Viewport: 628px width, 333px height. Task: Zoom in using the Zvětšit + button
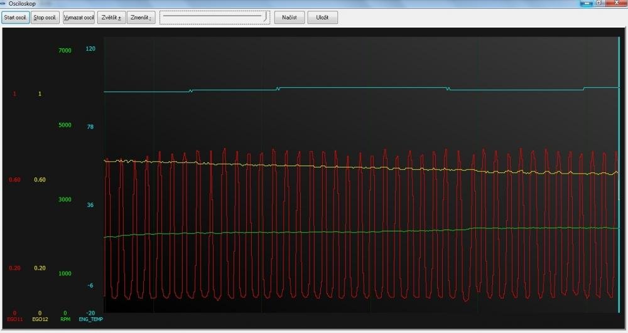(x=111, y=18)
